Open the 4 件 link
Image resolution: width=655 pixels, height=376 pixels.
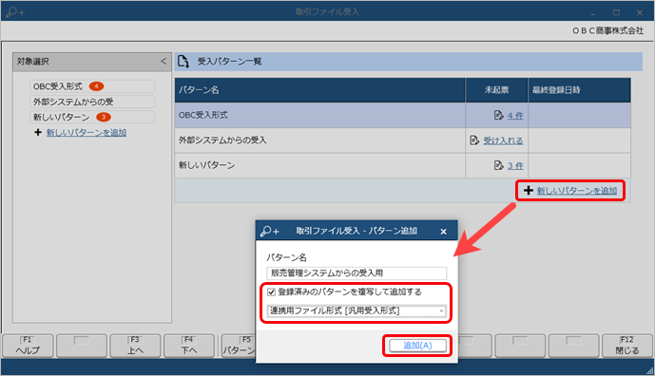point(515,116)
